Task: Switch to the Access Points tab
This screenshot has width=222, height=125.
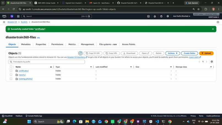Action: pyautogui.click(x=129, y=44)
